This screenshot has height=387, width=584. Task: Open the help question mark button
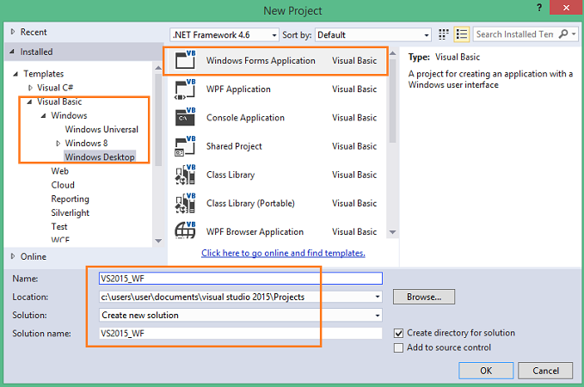tap(539, 8)
